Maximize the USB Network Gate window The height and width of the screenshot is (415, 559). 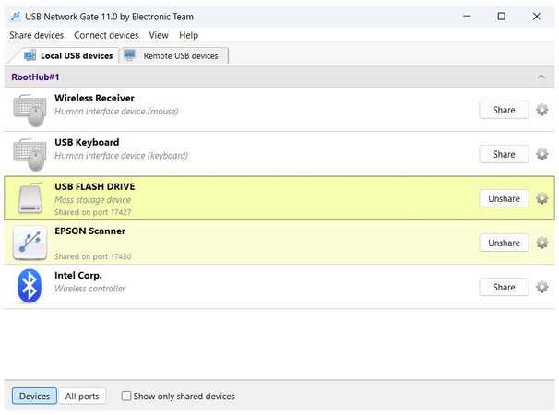click(501, 16)
